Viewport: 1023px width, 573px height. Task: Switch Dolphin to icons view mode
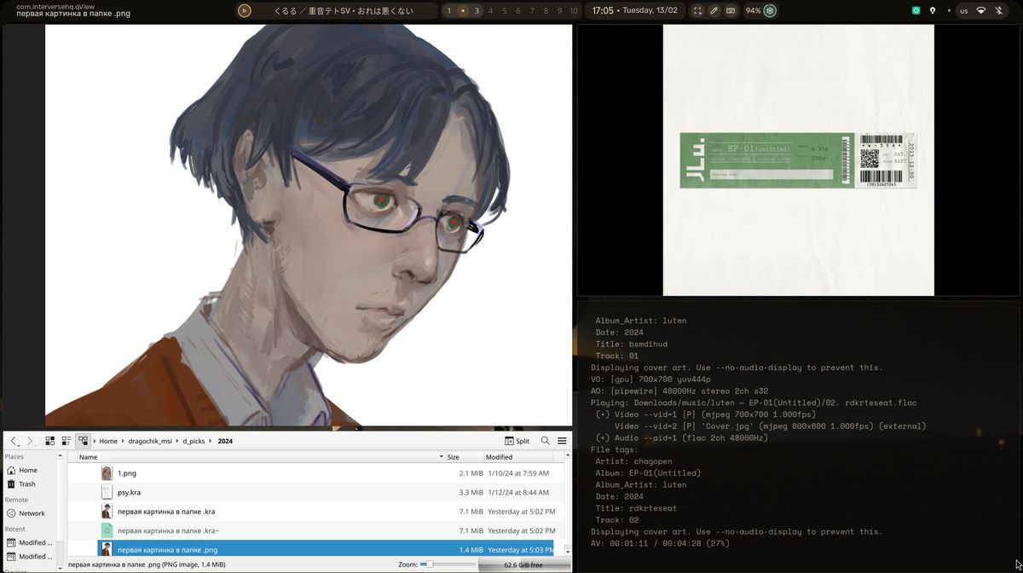49,441
